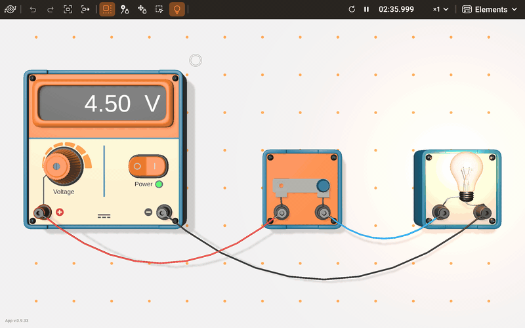Toggle the knife switch blue handle
This screenshot has width=525, height=328.
click(x=323, y=186)
